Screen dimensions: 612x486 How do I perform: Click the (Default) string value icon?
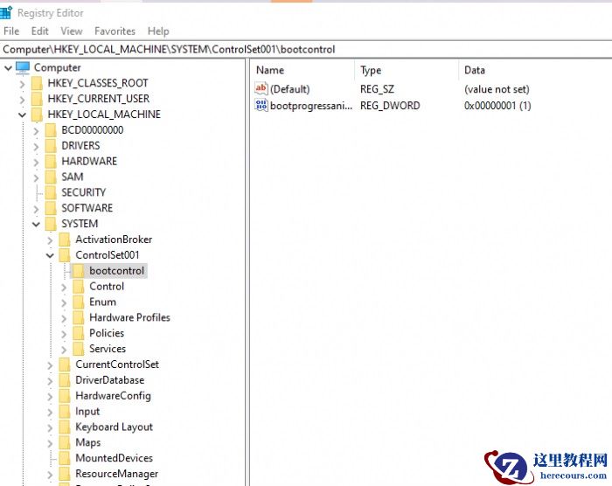click(261, 88)
